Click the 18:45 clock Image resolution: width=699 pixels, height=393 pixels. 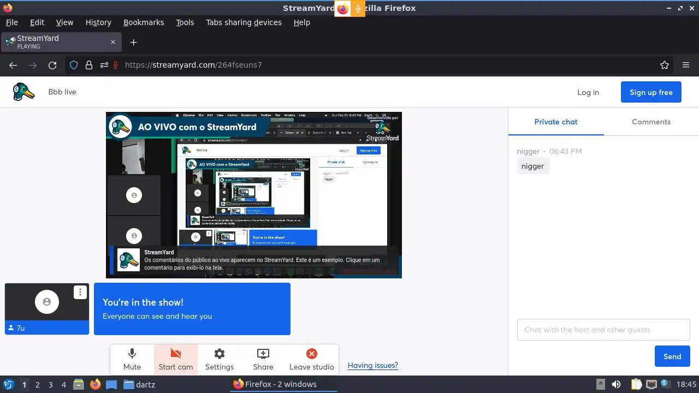click(x=686, y=384)
